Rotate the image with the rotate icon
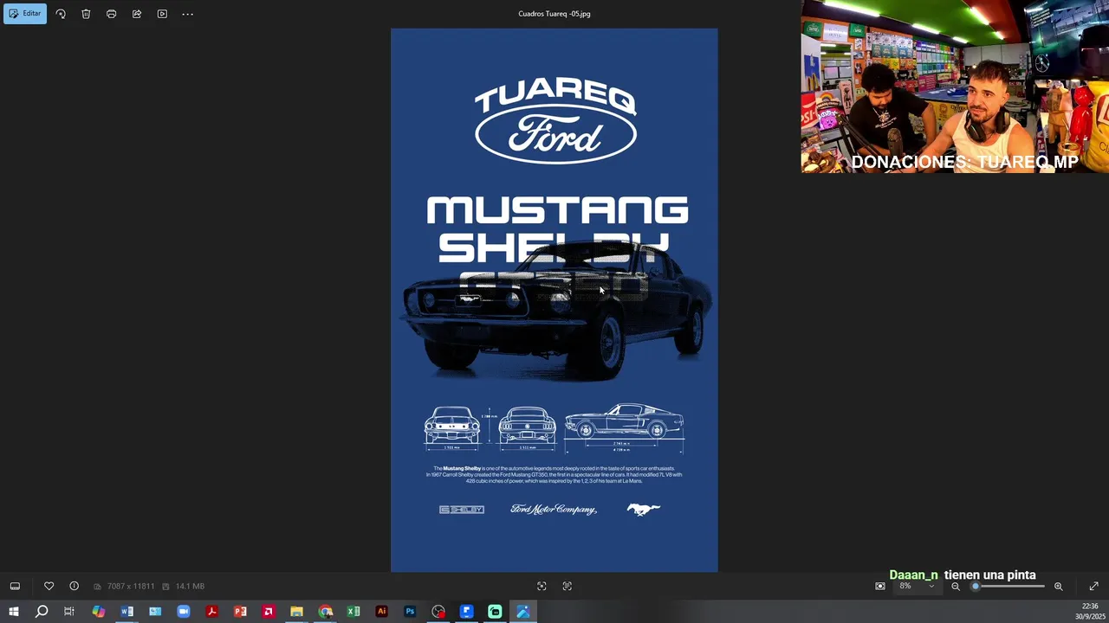 (61, 14)
